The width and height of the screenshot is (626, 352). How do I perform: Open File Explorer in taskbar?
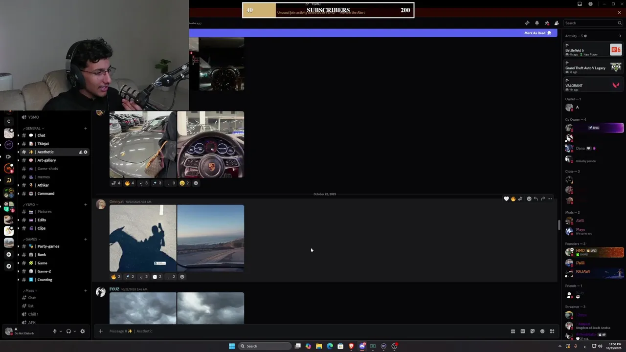319,346
